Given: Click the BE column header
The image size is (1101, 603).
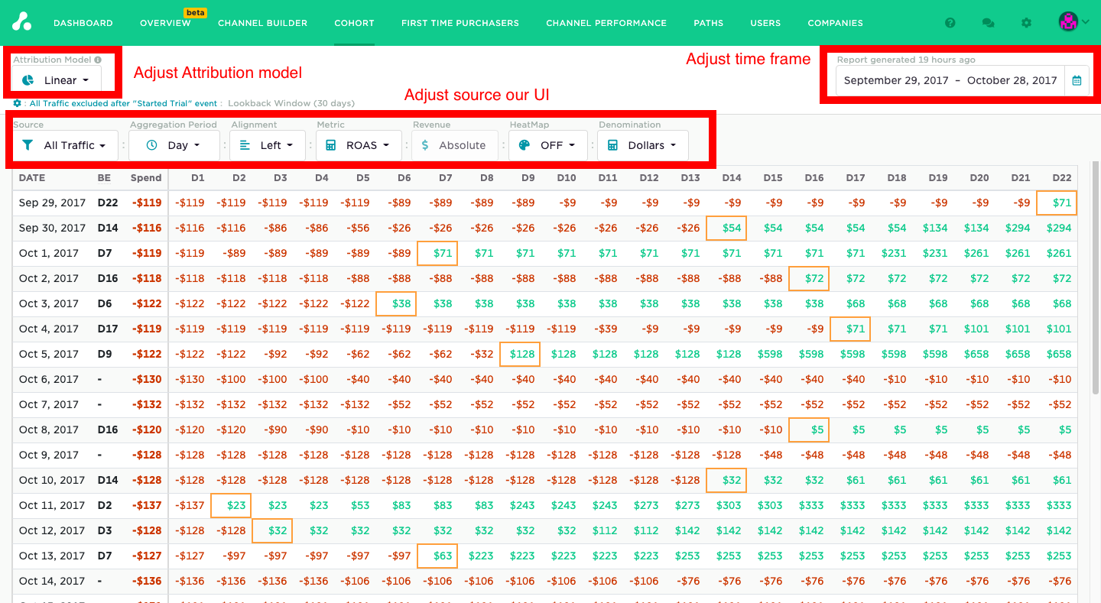Looking at the screenshot, I should (104, 178).
